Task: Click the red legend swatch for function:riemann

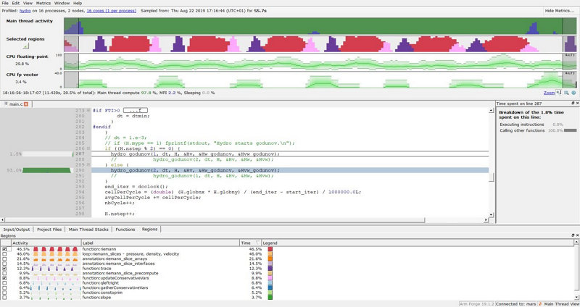Action: point(270,249)
